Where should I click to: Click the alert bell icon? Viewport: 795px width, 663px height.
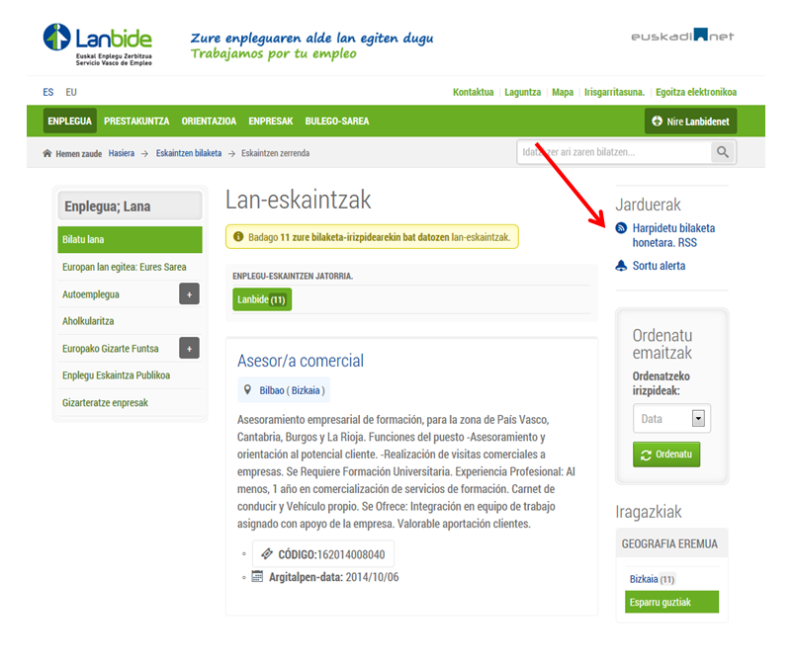[x=621, y=266]
